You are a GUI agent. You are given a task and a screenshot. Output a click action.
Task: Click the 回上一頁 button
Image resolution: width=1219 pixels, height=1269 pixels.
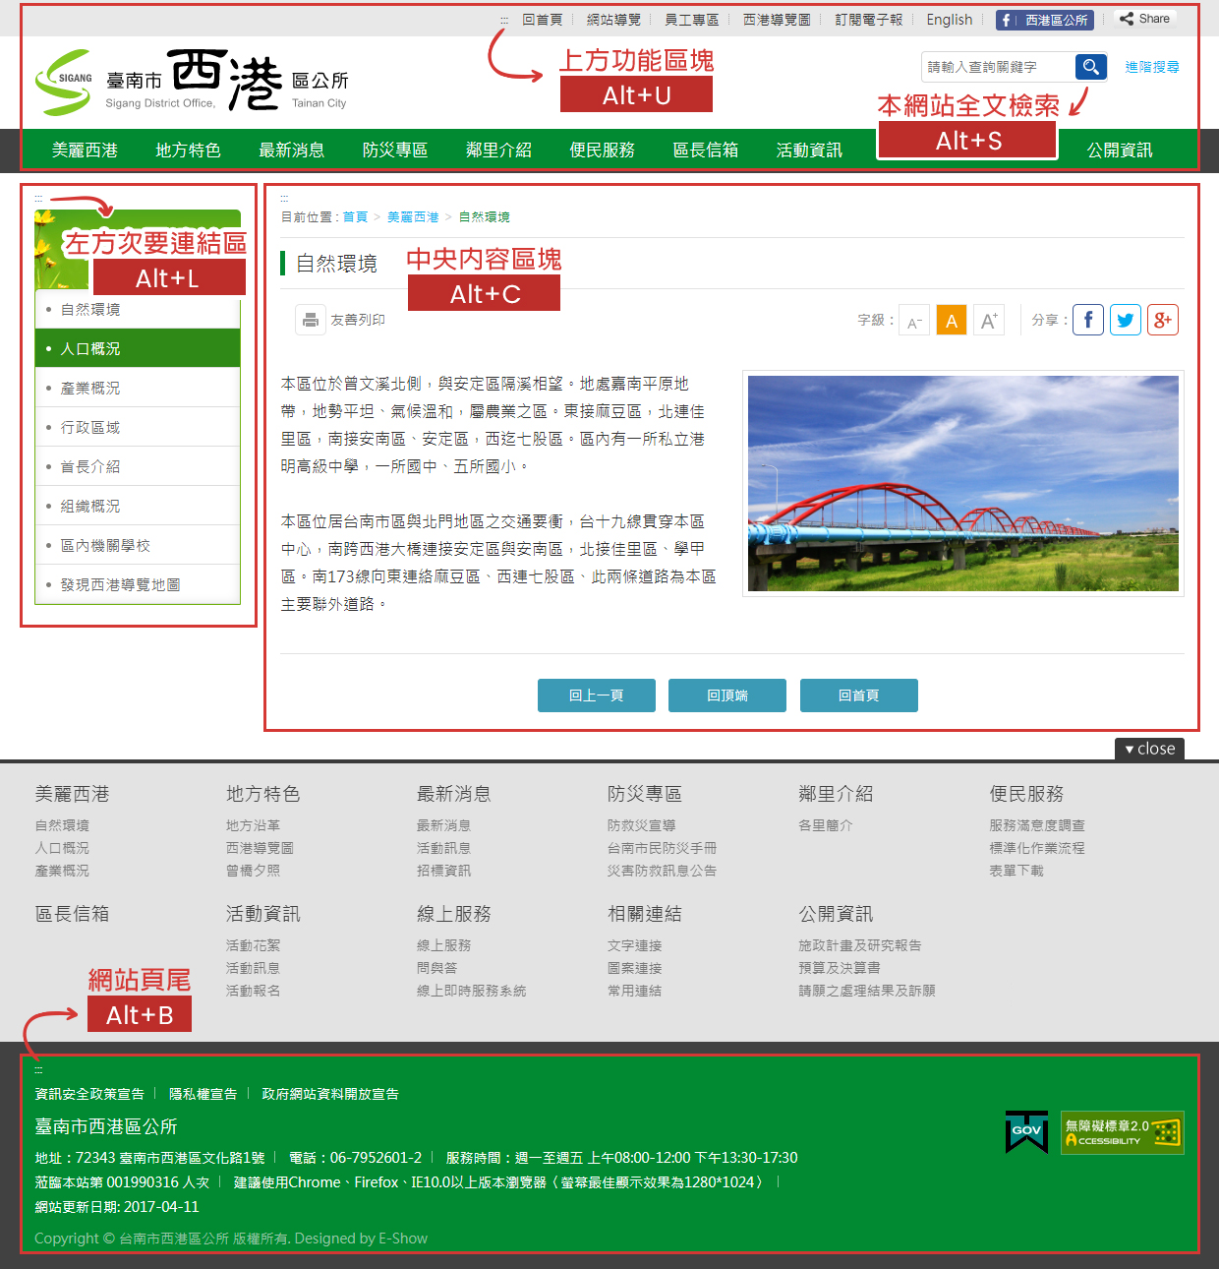coord(597,695)
